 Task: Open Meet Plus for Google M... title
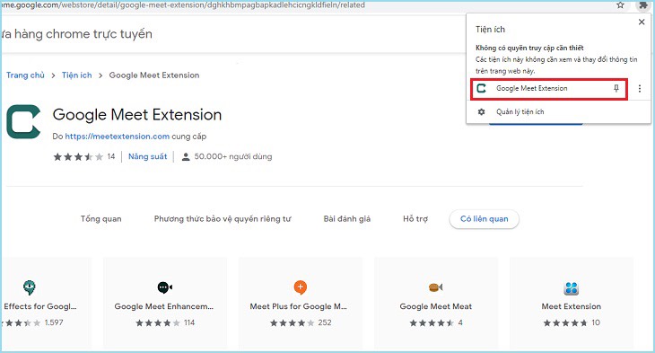click(298, 306)
